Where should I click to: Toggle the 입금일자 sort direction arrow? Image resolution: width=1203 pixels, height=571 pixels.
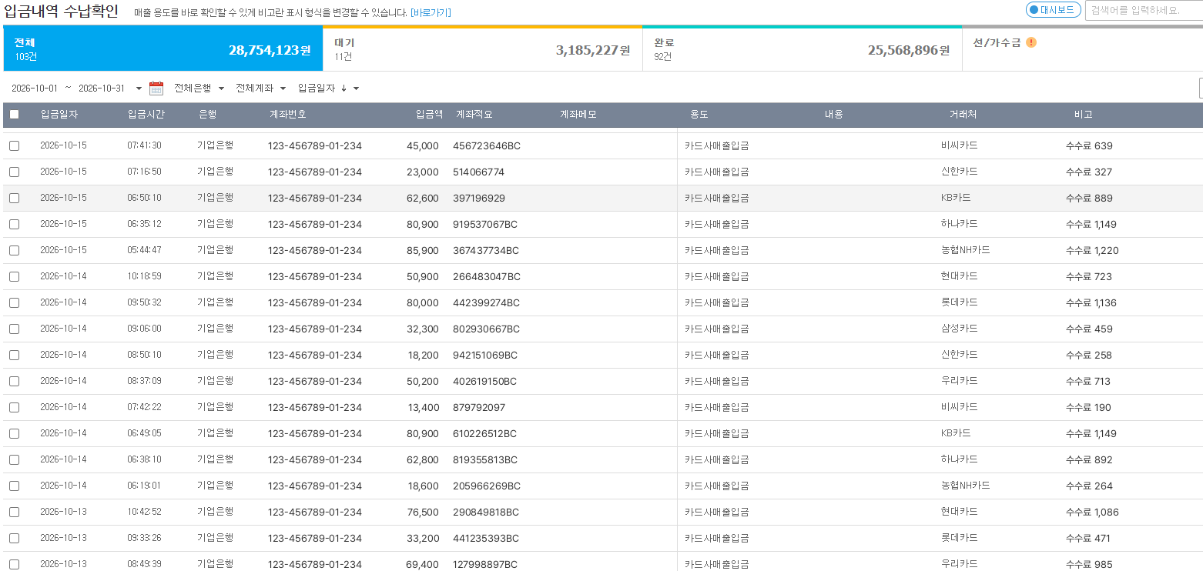(x=343, y=88)
